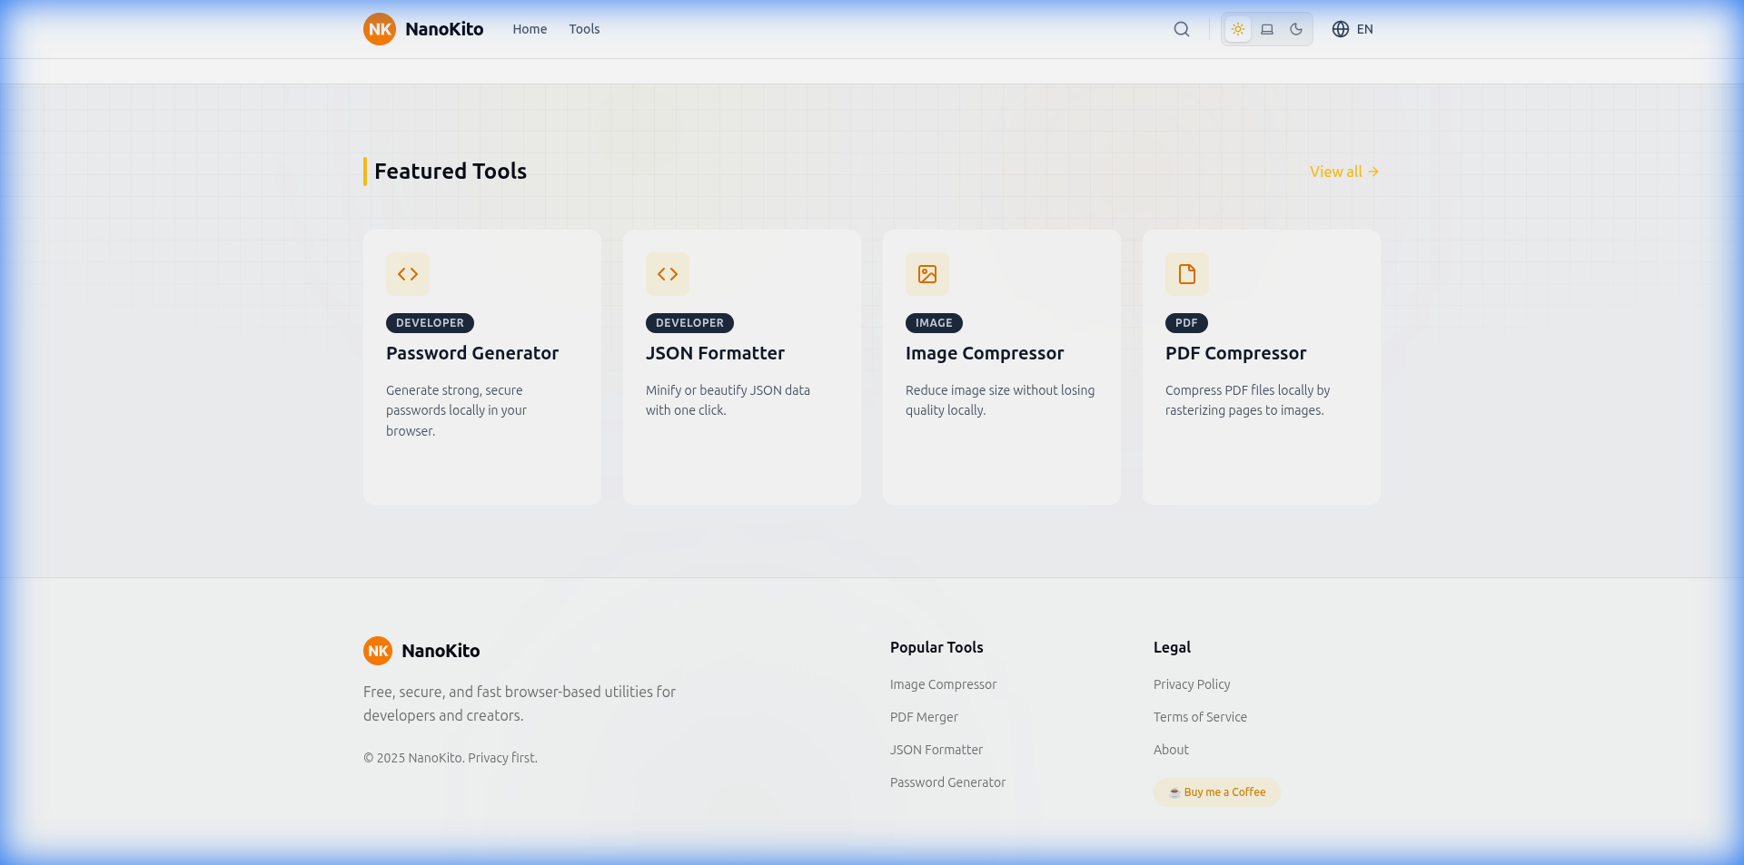The image size is (1744, 865).
Task: Open the EN language selector
Action: [x=1365, y=29]
